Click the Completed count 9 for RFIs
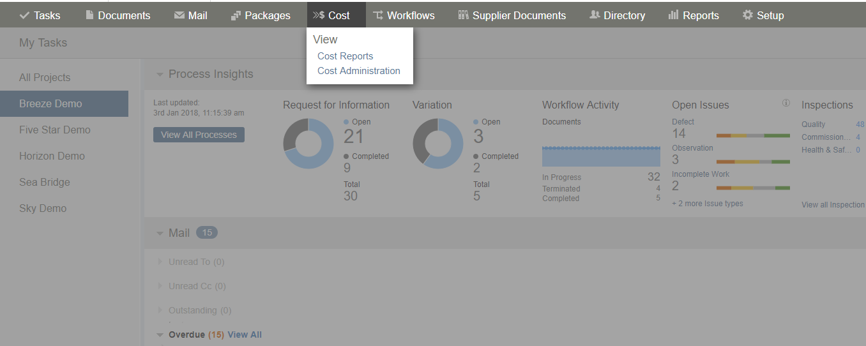866x346 pixels. tap(347, 168)
